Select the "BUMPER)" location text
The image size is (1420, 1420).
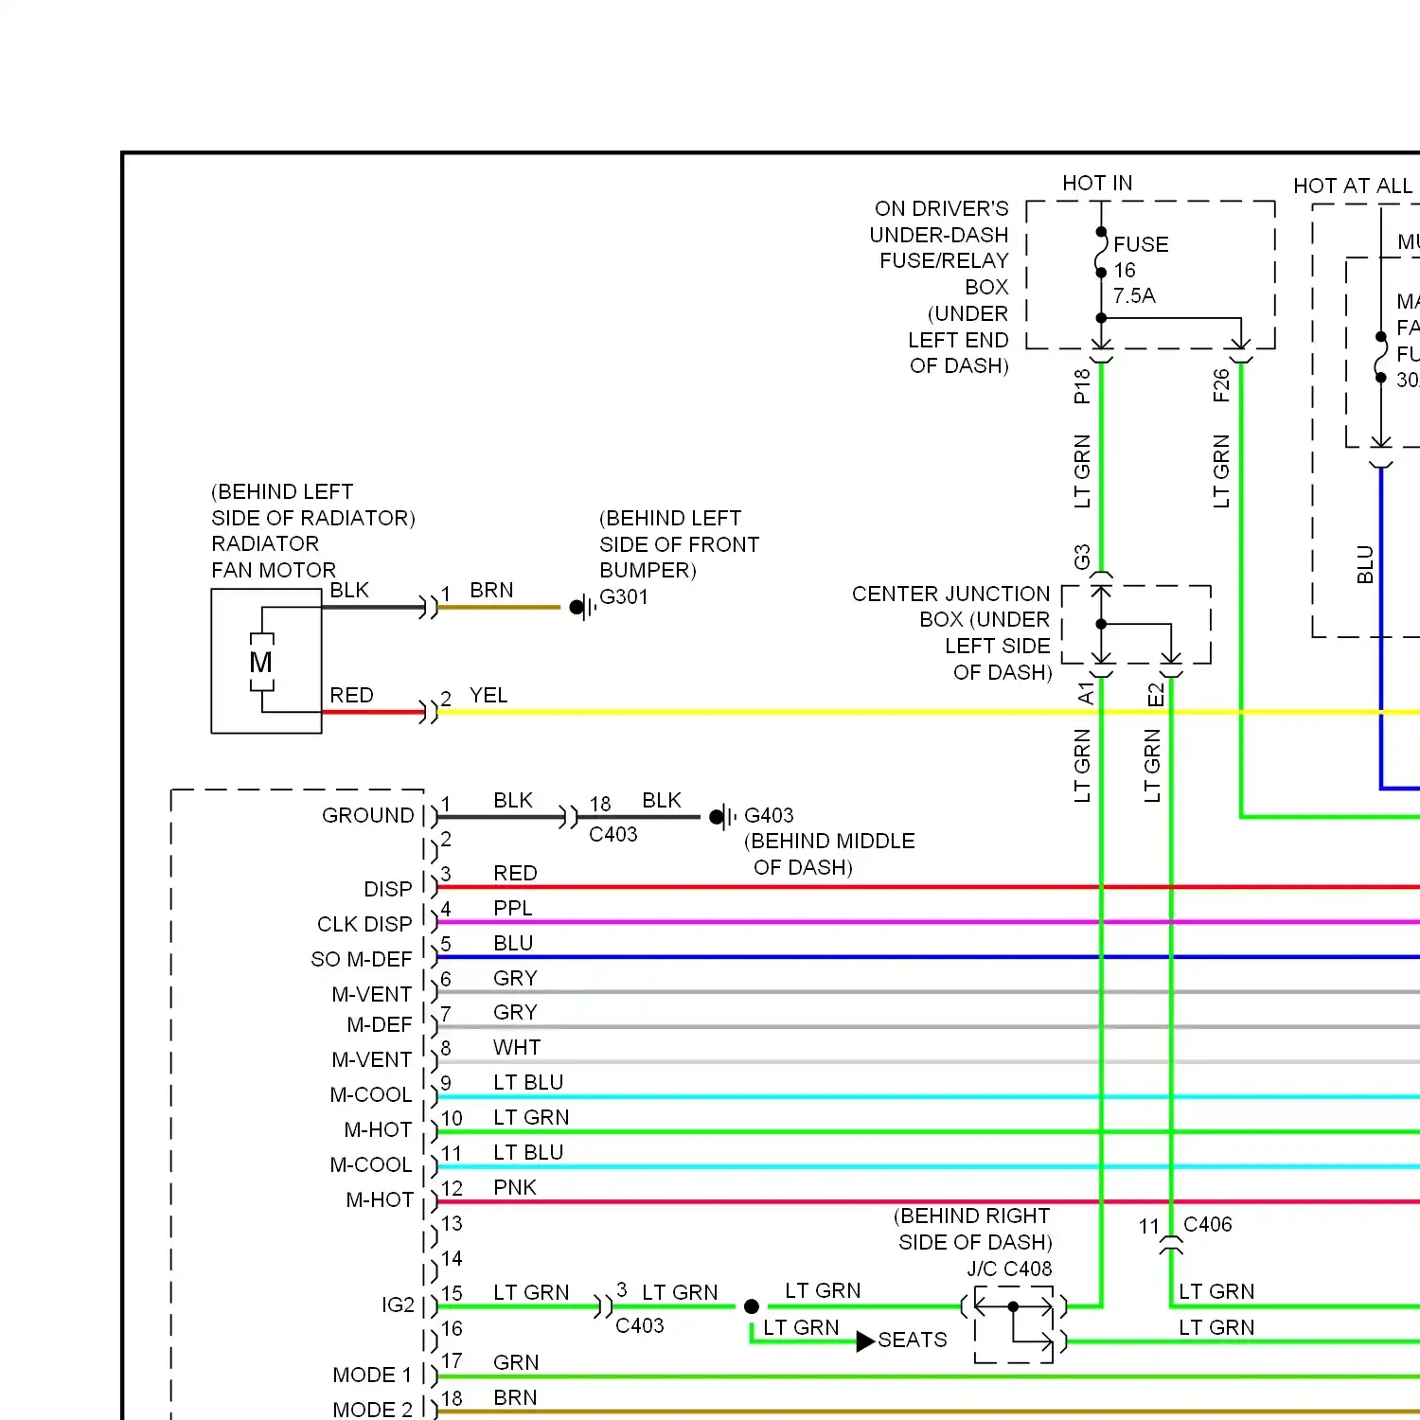pos(648,570)
